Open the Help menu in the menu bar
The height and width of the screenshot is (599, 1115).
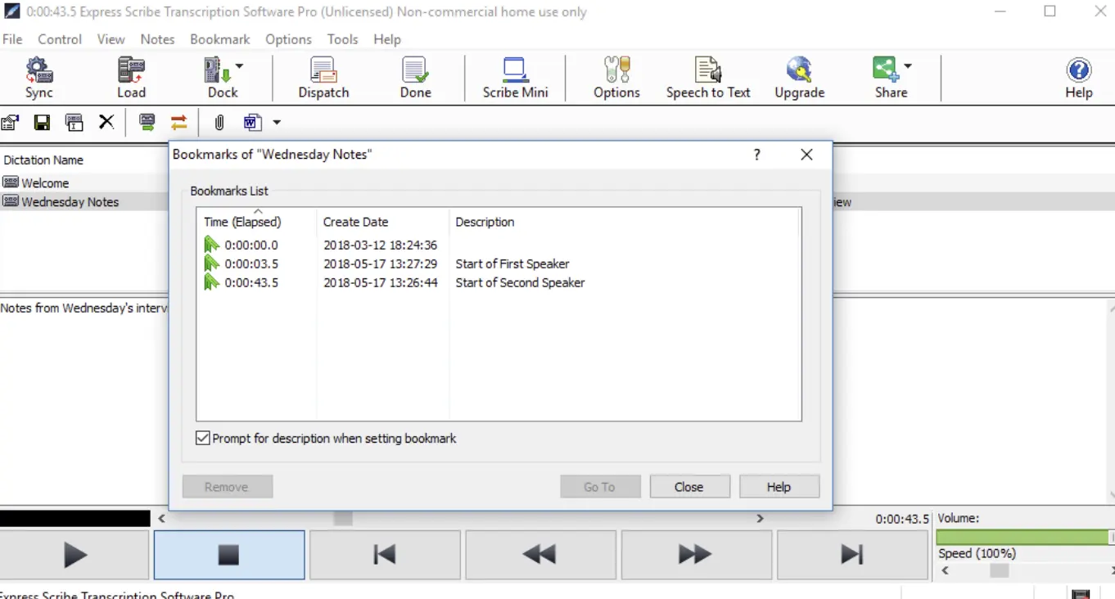click(x=387, y=39)
